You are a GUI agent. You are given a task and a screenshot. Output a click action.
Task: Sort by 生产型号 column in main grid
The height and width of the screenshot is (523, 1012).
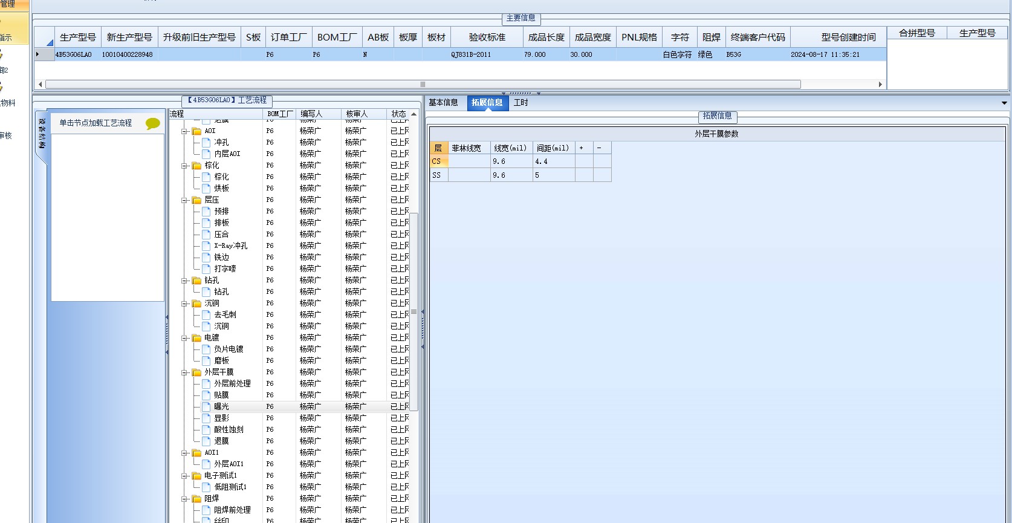pyautogui.click(x=77, y=37)
